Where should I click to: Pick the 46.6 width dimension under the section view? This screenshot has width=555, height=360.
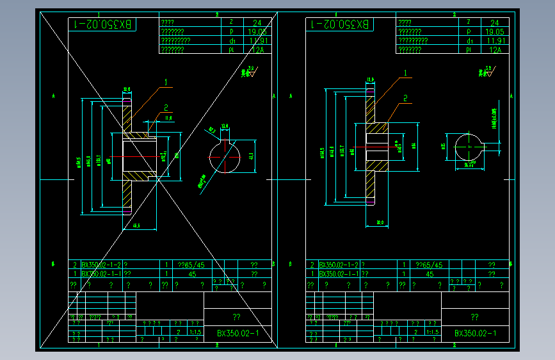[136, 225]
